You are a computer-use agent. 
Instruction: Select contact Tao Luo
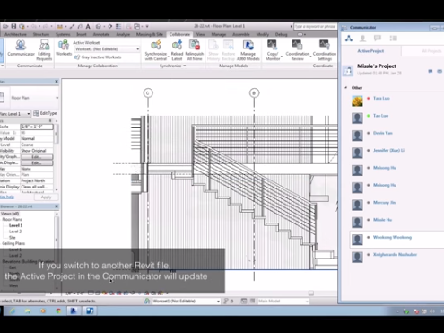[380, 116]
